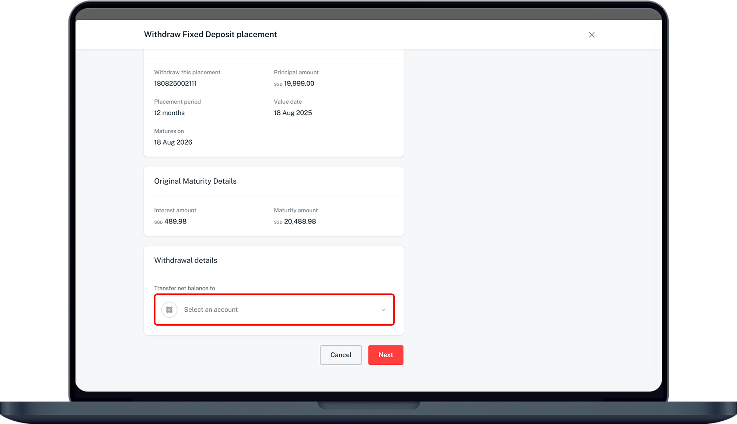Click the 'Withdrawal details' section heading
737x424 pixels.
tap(185, 260)
